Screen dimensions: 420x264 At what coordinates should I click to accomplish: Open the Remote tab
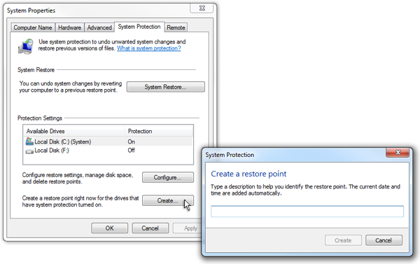point(176,27)
